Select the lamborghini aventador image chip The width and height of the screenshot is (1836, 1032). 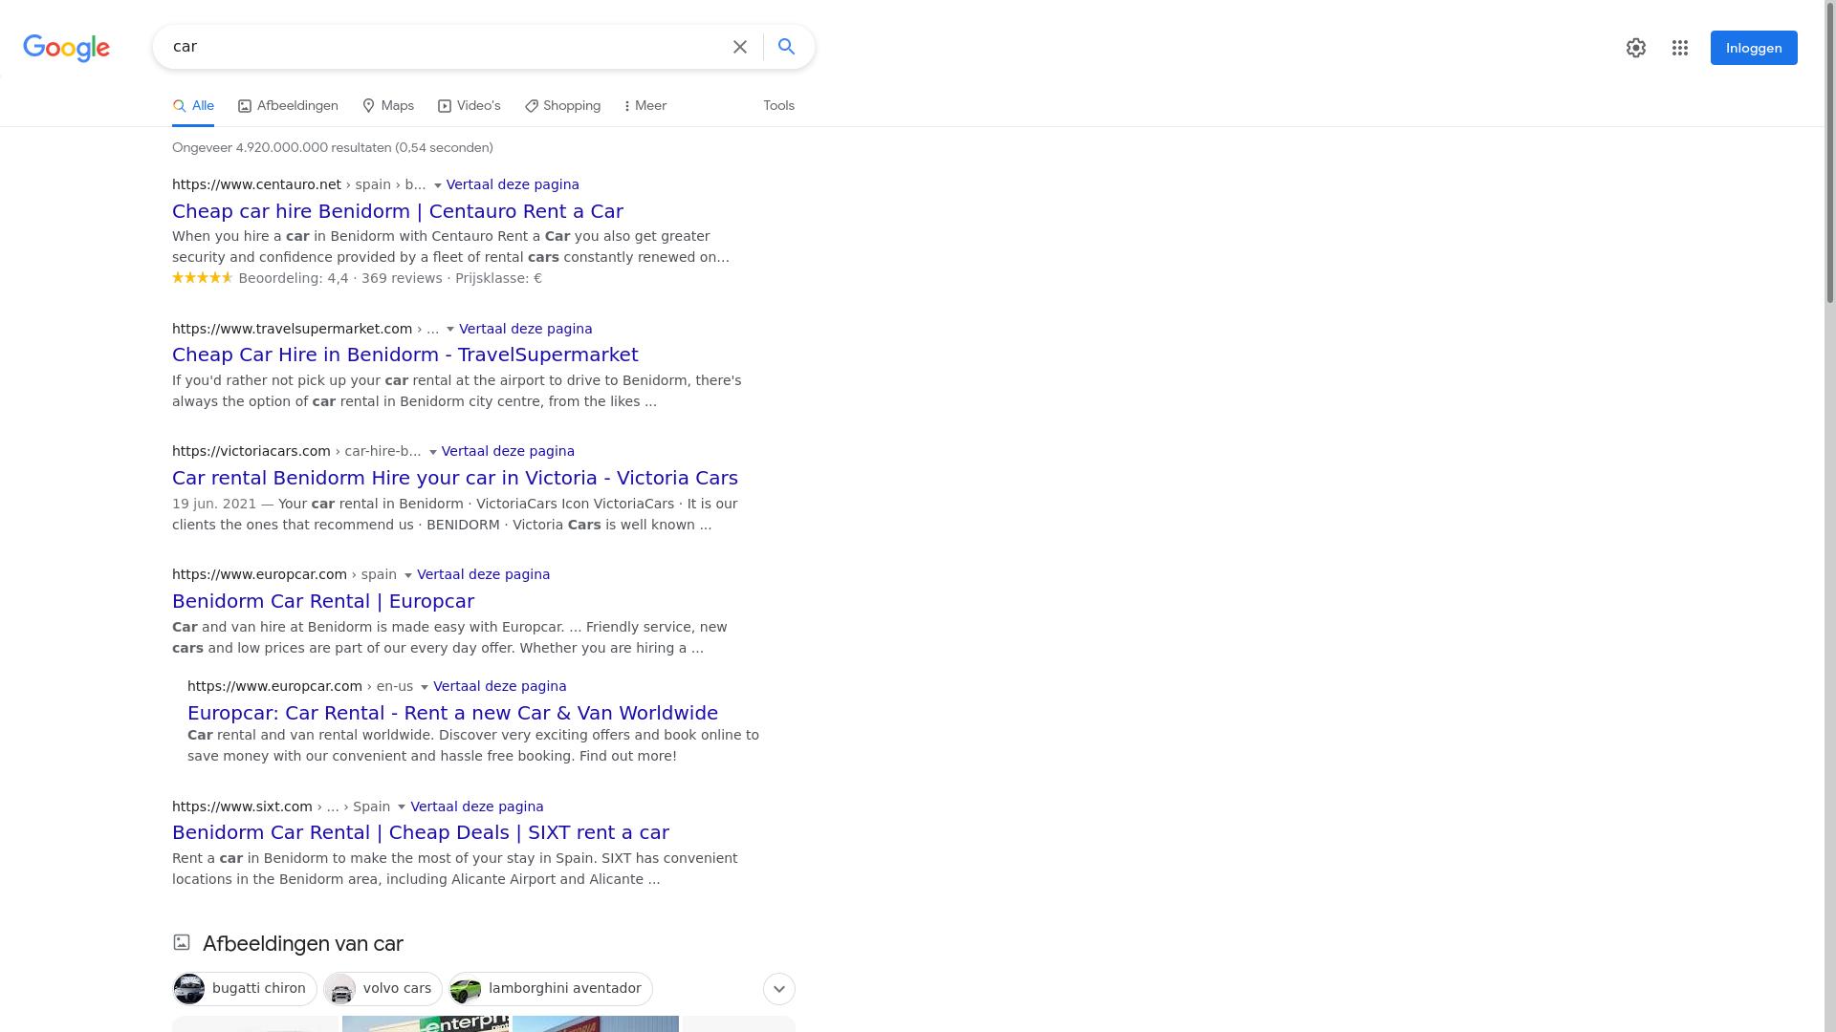click(551, 989)
